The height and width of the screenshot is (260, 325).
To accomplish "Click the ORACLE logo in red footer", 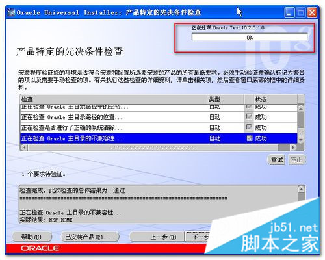I will 40,248.
